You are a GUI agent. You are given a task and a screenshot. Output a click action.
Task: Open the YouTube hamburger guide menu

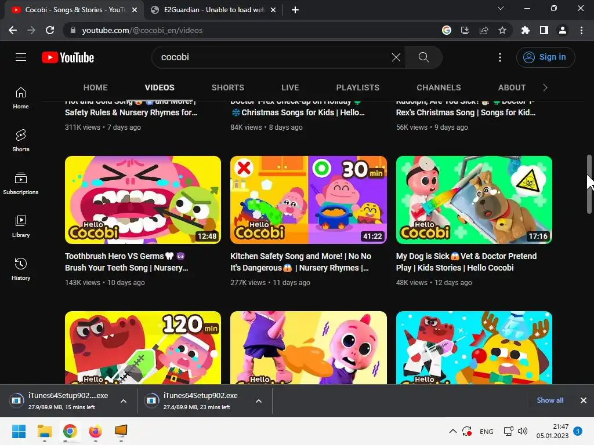point(21,57)
